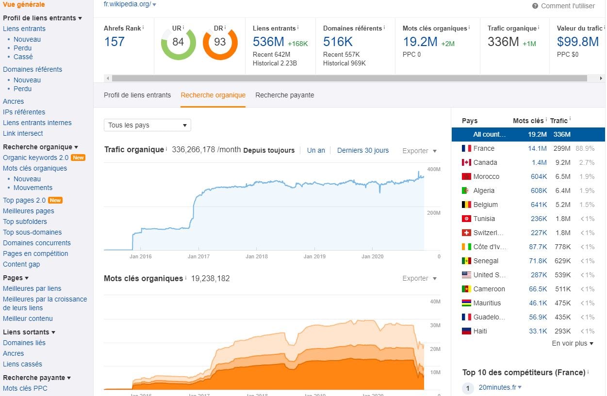Open IPs référentes sidebar link
The width and height of the screenshot is (607, 396).
point(24,112)
